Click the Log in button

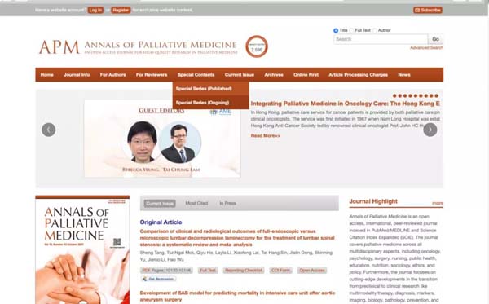point(95,10)
